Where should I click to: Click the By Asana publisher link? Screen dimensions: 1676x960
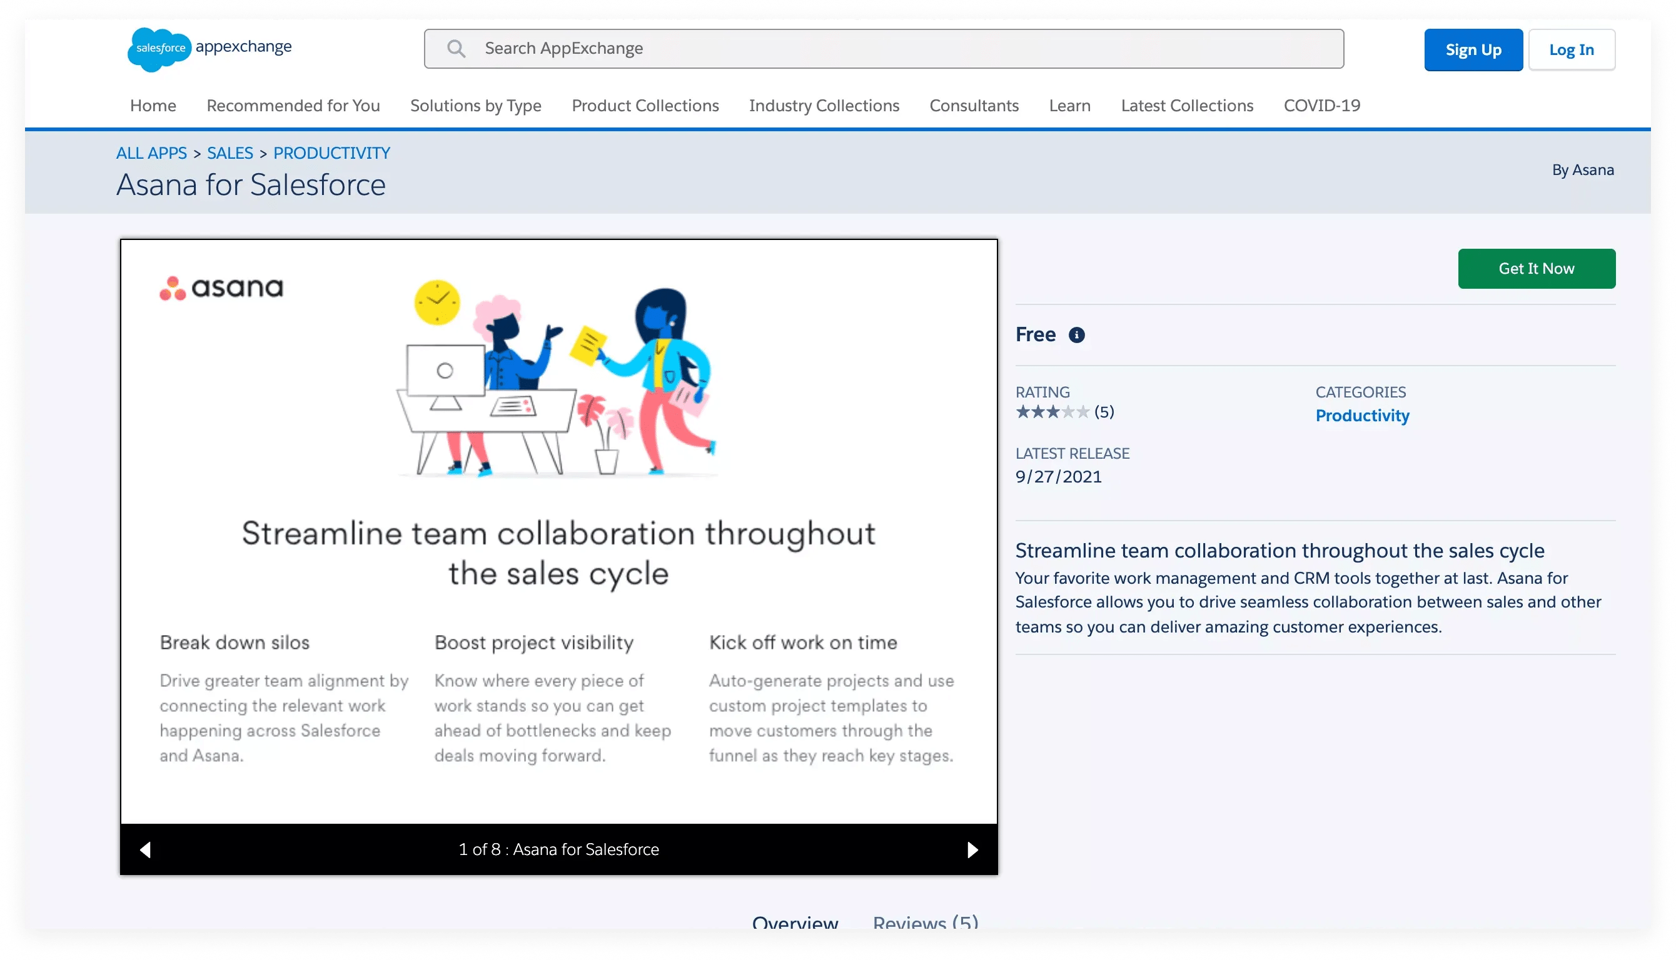(1583, 169)
